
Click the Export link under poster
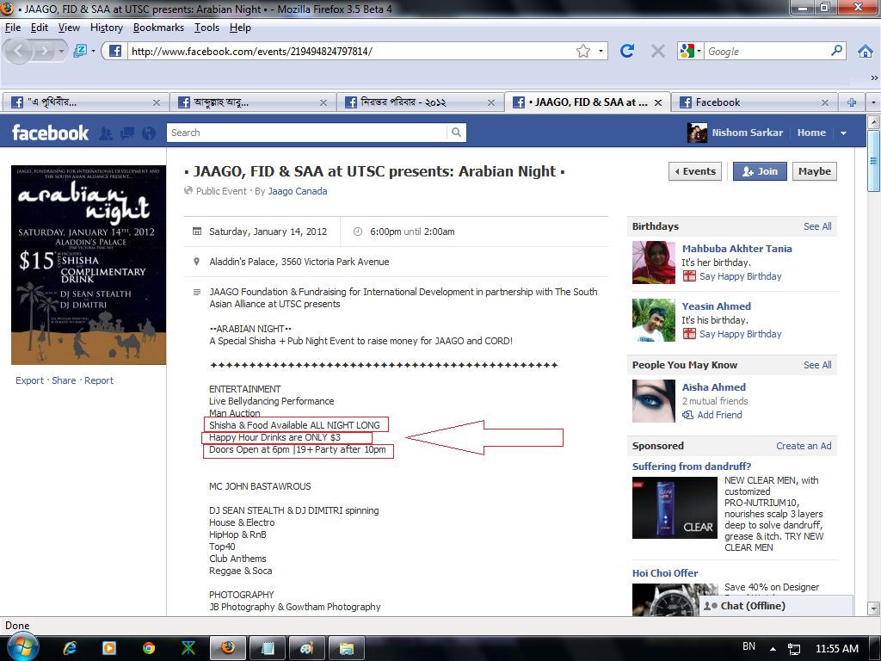pyautogui.click(x=29, y=380)
